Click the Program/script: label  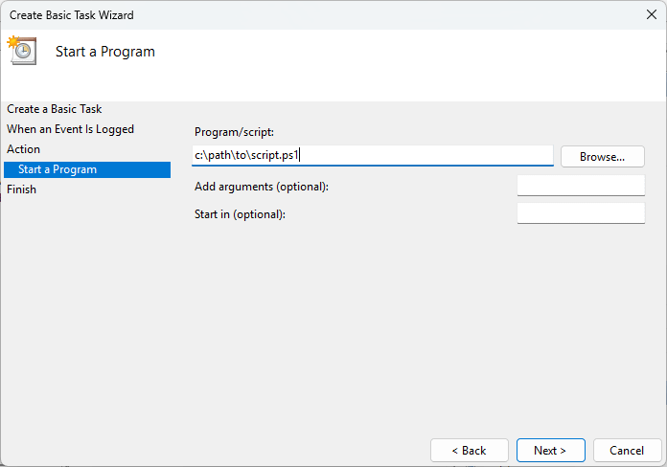[x=235, y=132]
